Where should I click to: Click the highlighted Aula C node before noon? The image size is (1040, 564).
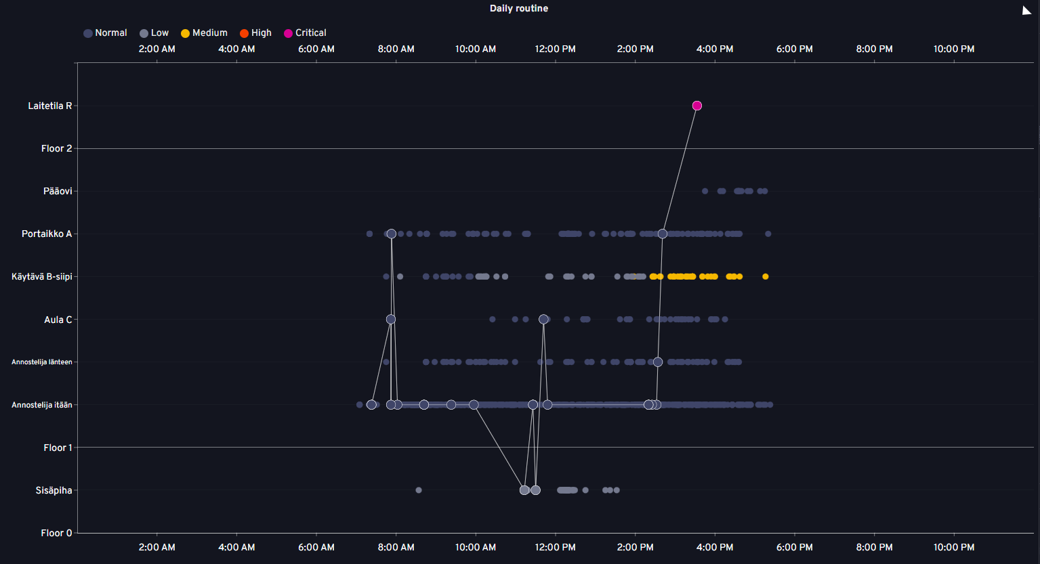543,319
